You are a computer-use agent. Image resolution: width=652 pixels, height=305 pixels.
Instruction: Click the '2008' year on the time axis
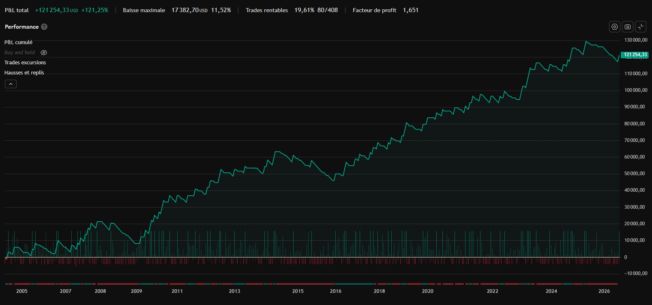(101, 291)
